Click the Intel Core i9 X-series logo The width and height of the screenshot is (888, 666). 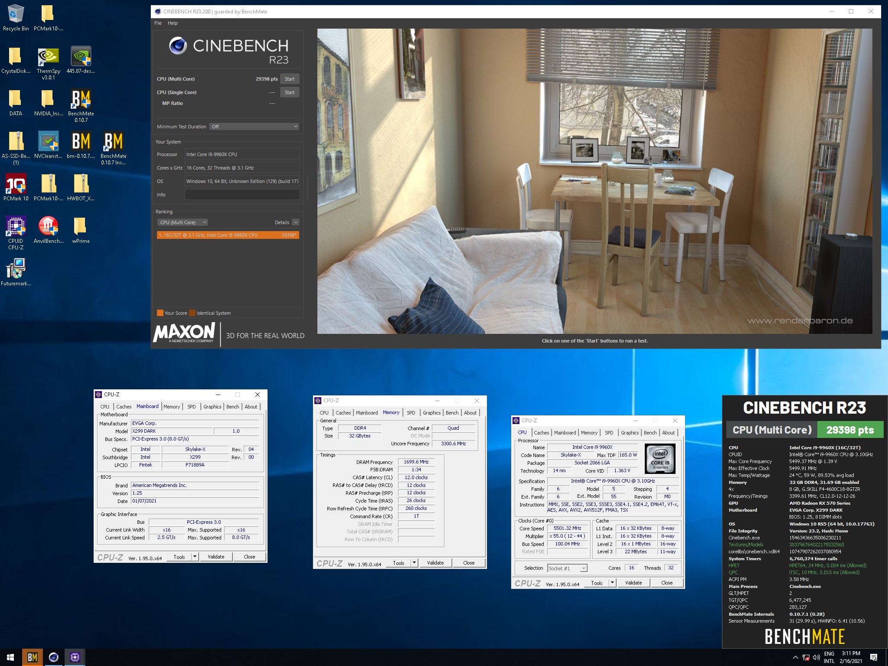660,459
